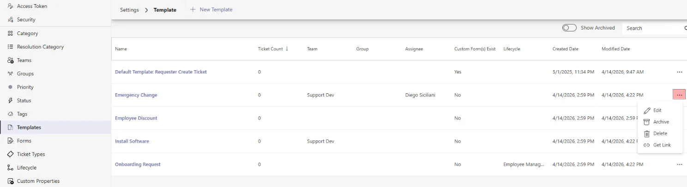Select Get Link from the context menu
687x187 pixels.
(662, 145)
